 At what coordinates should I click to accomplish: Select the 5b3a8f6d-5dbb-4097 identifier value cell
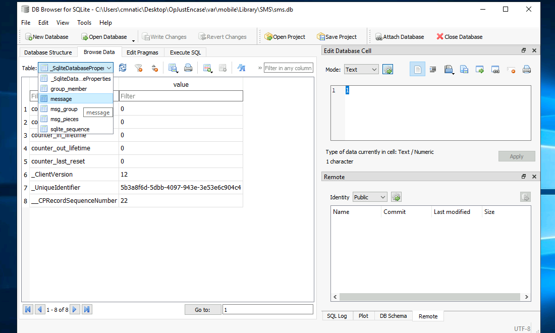[x=181, y=187]
